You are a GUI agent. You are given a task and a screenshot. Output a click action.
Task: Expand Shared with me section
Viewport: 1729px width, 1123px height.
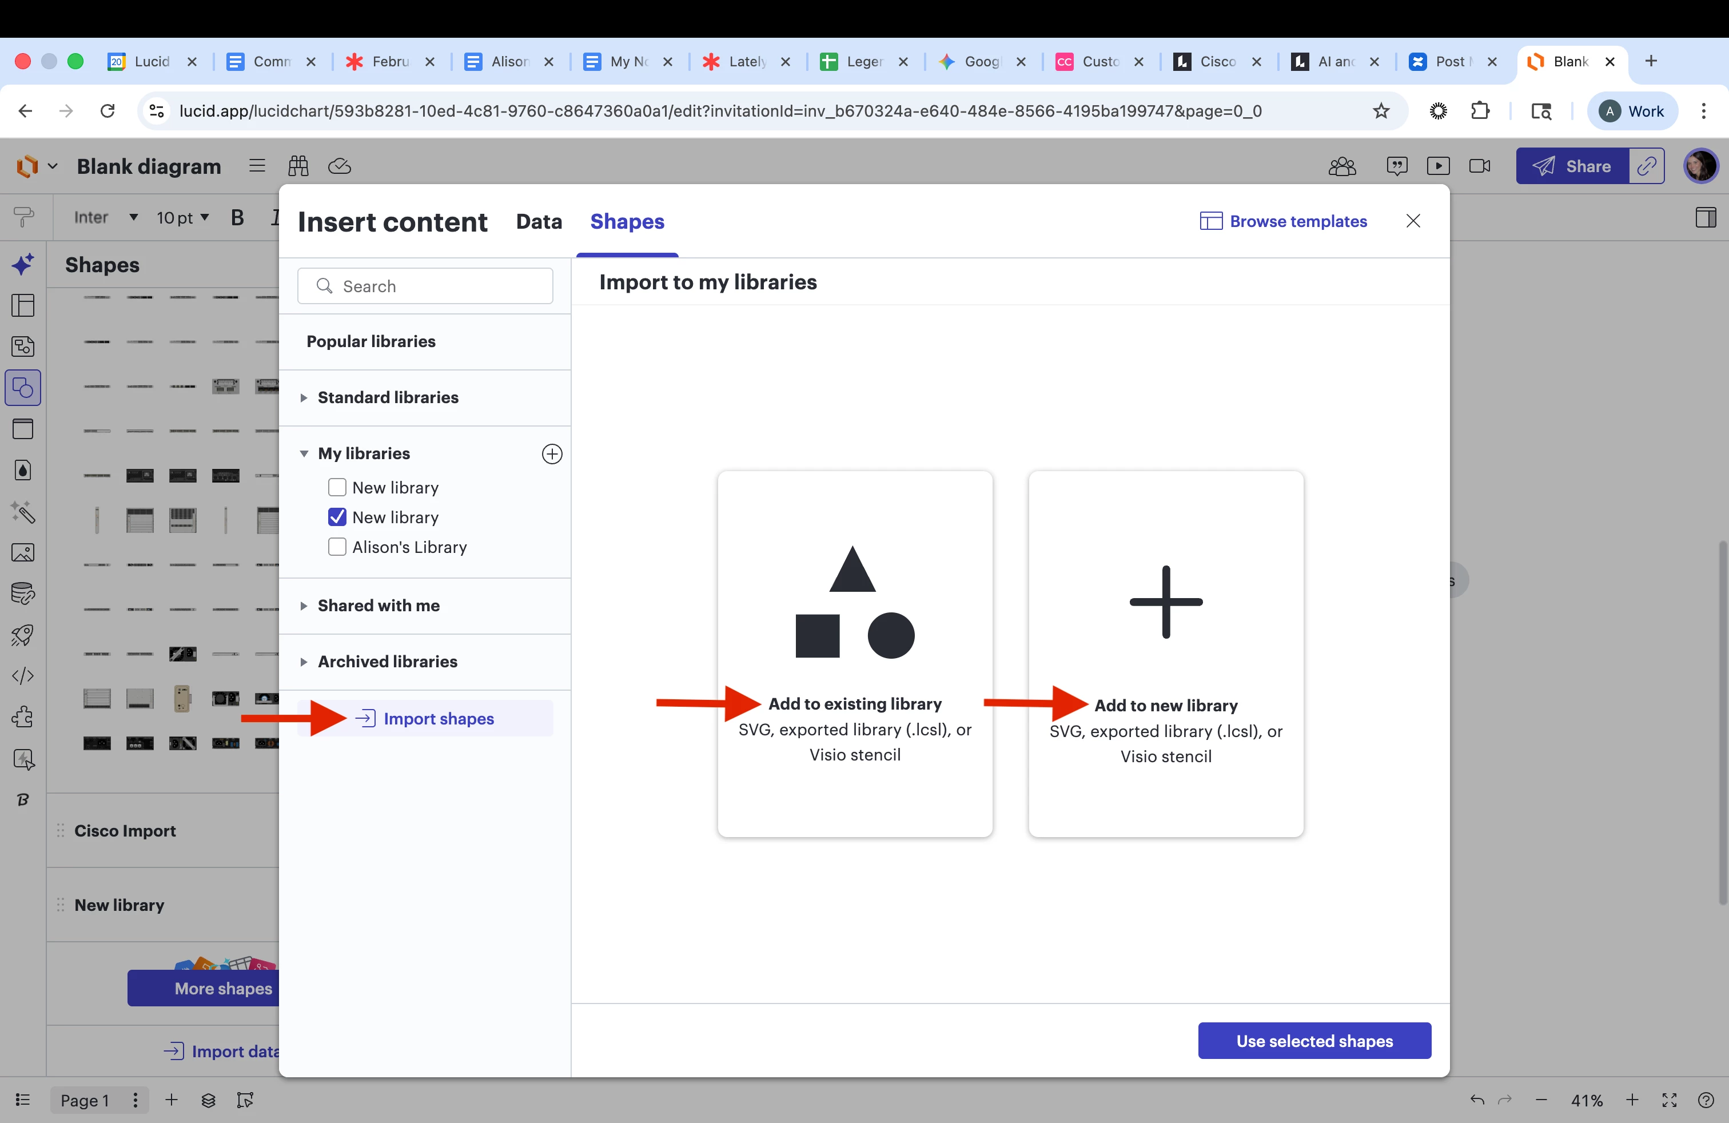(x=378, y=606)
